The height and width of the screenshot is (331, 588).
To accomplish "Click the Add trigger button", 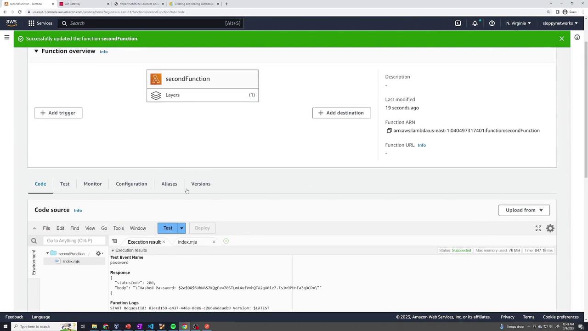I will (58, 113).
